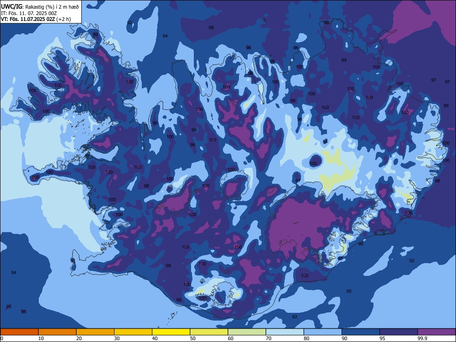Screen dimensions: 456x342
Task: Click the 'VT: Fös. 11.07.2025 02Z (+2 h)' line
Action: (x=36, y=19)
